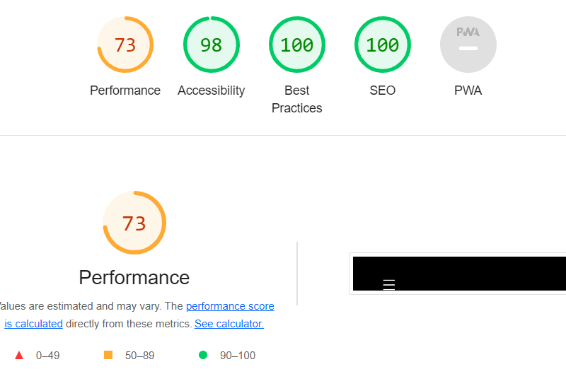
Task: Jump to SEO via its 100 gauge
Action: pos(383,45)
